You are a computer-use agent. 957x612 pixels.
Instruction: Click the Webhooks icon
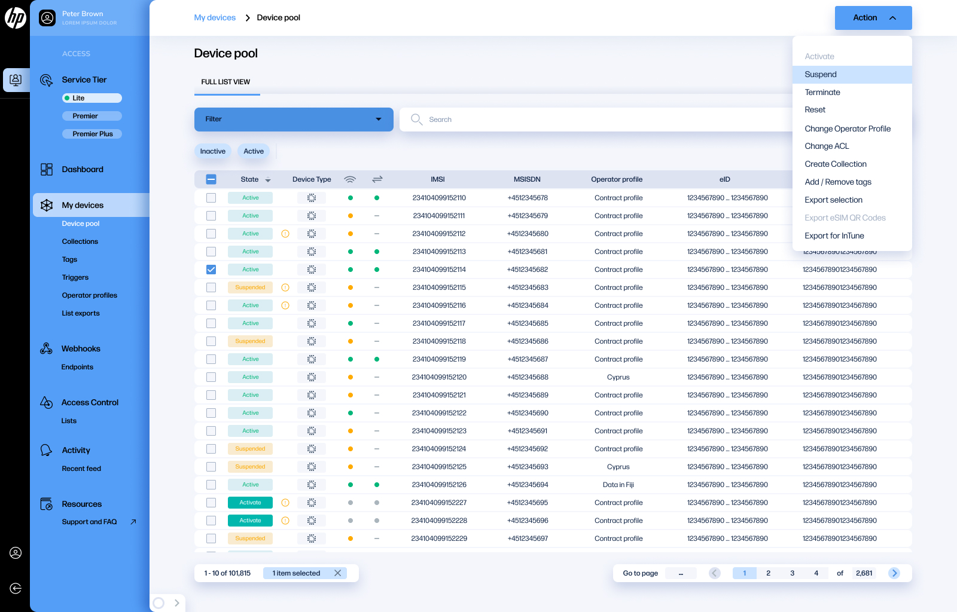[46, 349]
